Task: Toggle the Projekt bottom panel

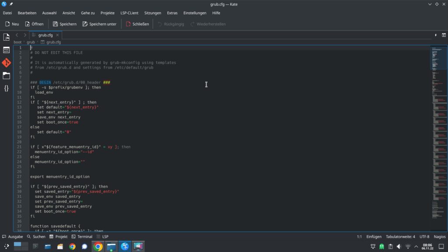Action: point(59,237)
